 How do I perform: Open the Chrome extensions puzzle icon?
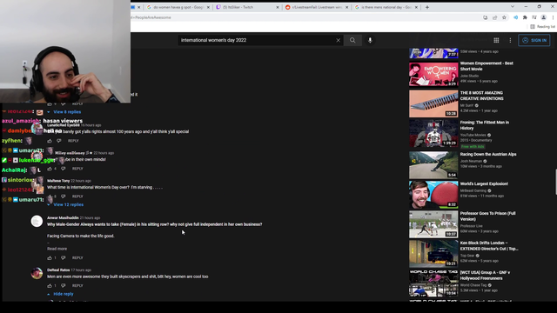(x=525, y=17)
